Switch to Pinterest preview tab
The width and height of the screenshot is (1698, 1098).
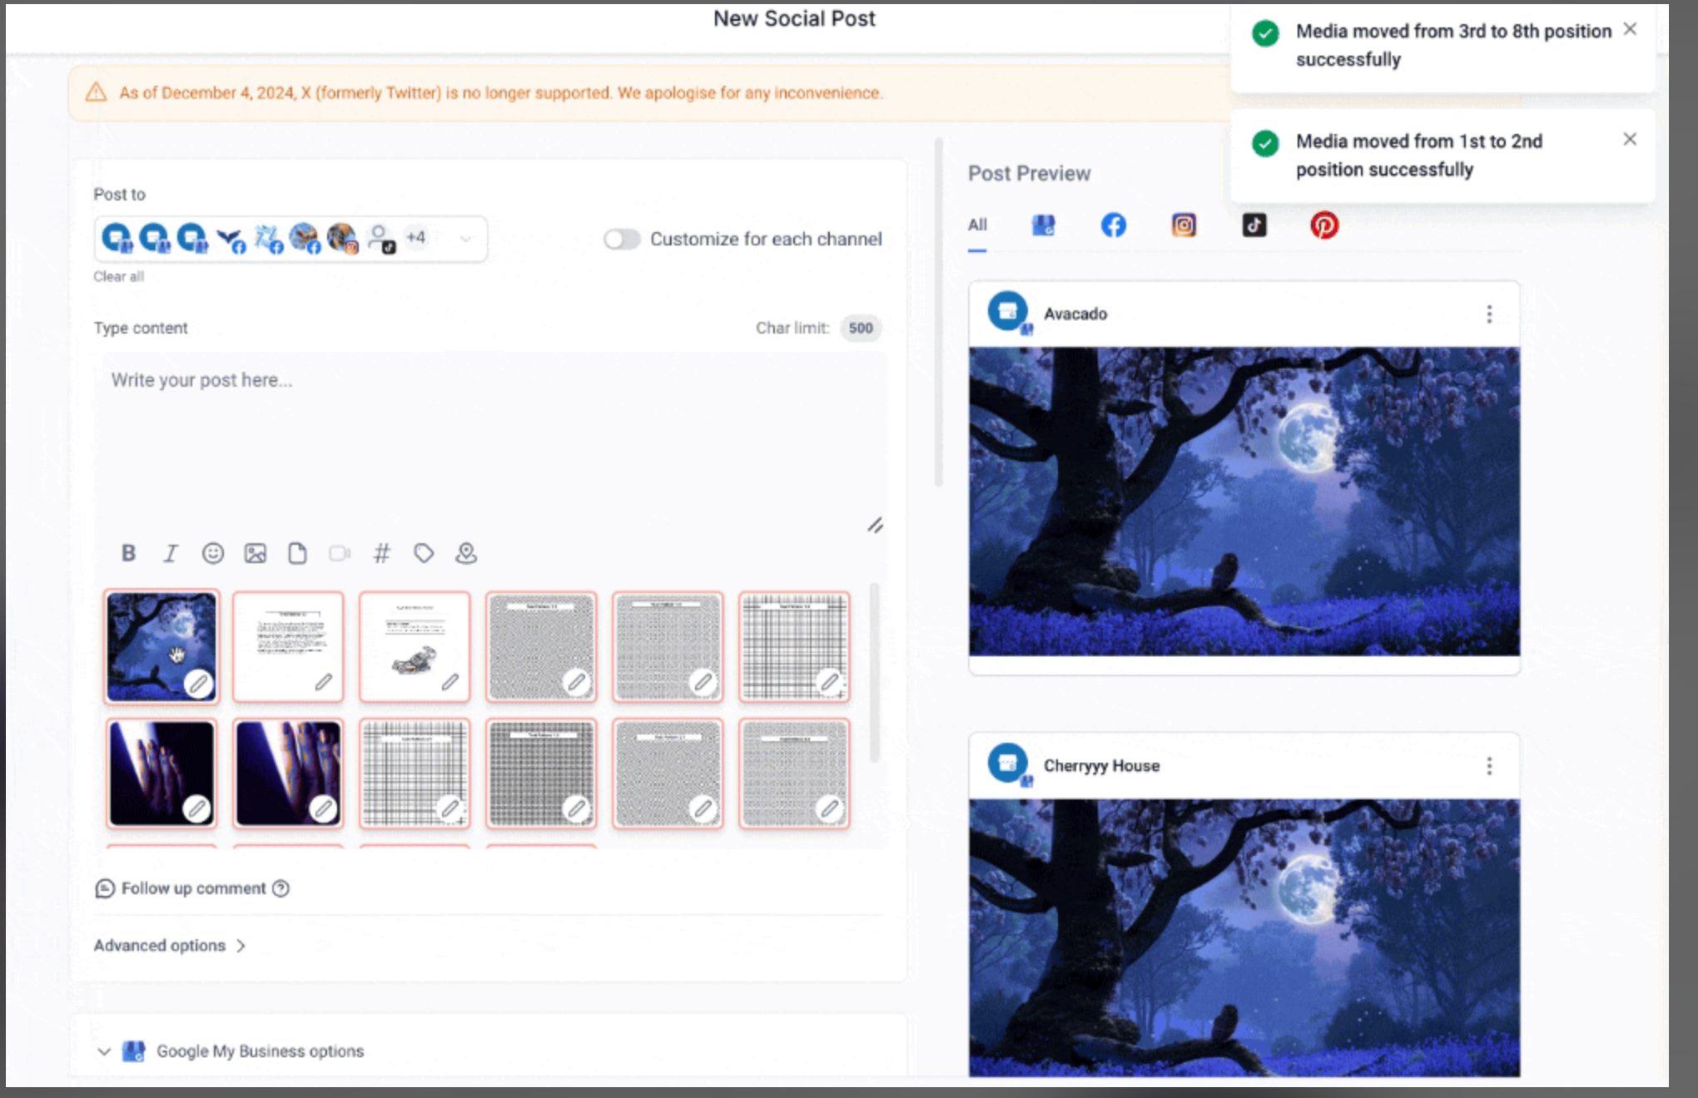coord(1324,225)
